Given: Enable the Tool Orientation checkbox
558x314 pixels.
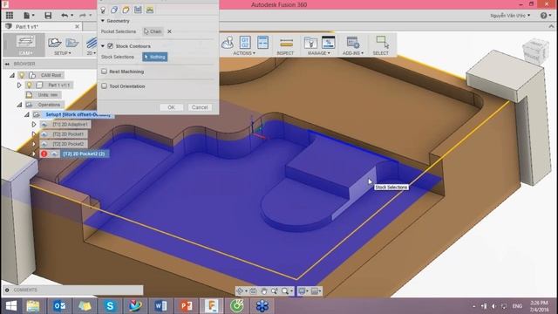Looking at the screenshot, I should (x=105, y=86).
